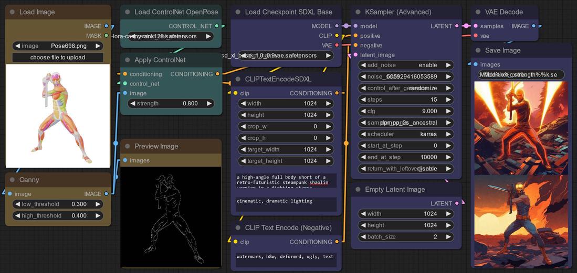The width and height of the screenshot is (577, 273).
Task: Open the image Pose698.png file selector
Action: pyautogui.click(x=57, y=46)
